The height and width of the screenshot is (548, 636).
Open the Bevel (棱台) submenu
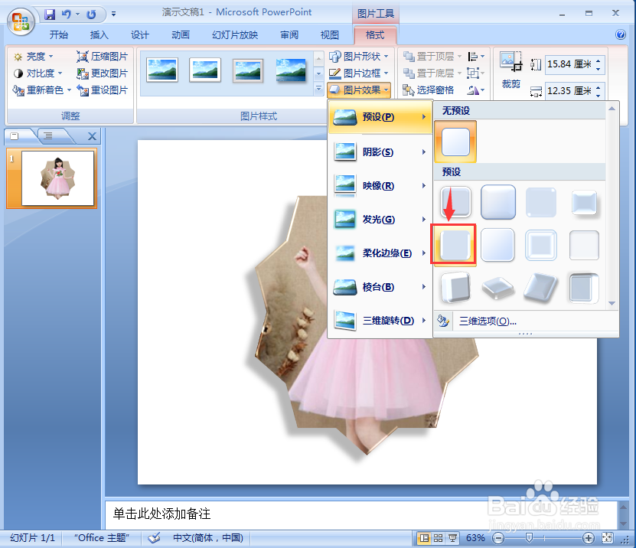click(x=380, y=287)
